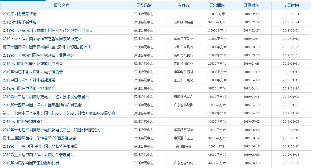Viewport: 312px width, 168px height.
Task: Select closing date 2019-03-01
Action: [291, 30]
